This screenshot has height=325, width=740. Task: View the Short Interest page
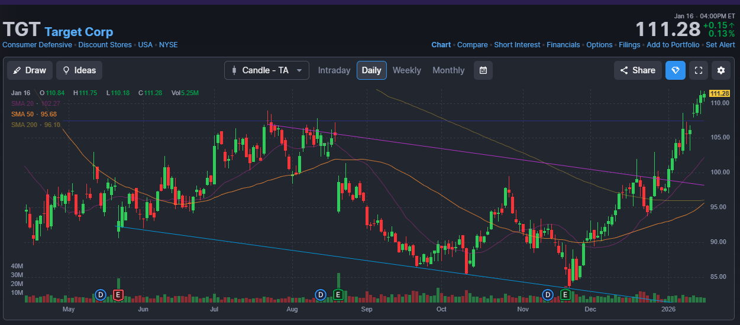[518, 45]
